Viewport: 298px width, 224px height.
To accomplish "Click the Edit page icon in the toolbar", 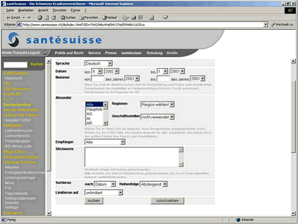I will [x=141, y=17].
